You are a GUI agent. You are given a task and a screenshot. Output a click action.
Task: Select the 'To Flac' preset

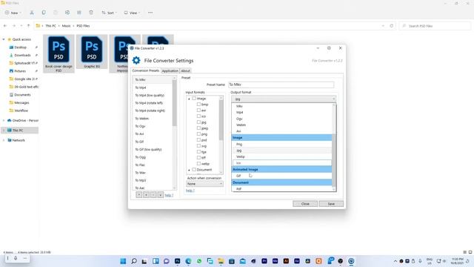[153, 165]
